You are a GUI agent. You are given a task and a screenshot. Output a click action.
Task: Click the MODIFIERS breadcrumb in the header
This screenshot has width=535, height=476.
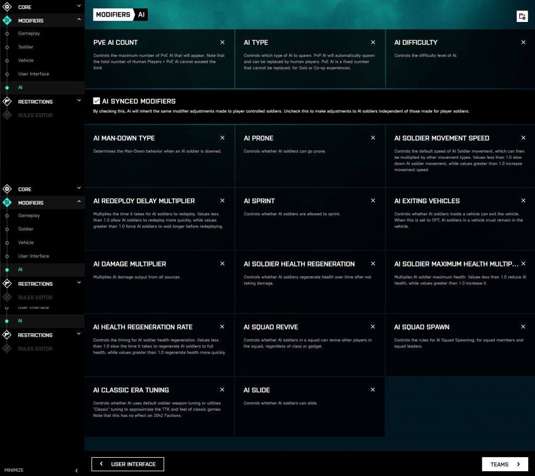coord(113,15)
